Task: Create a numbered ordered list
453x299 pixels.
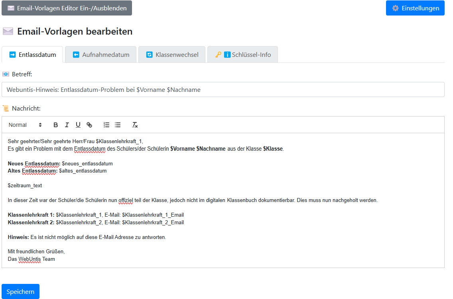Action: click(106, 125)
